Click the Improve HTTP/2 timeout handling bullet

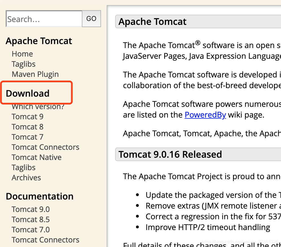click(x=208, y=227)
